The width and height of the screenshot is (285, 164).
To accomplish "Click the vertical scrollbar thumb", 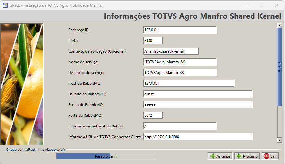I will (279, 67).
